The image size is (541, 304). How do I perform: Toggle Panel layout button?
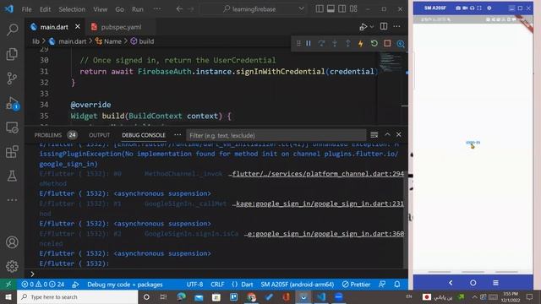331,9
